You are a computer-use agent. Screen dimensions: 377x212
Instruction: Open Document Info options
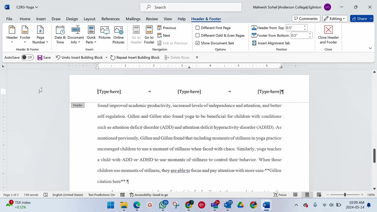coord(76,35)
